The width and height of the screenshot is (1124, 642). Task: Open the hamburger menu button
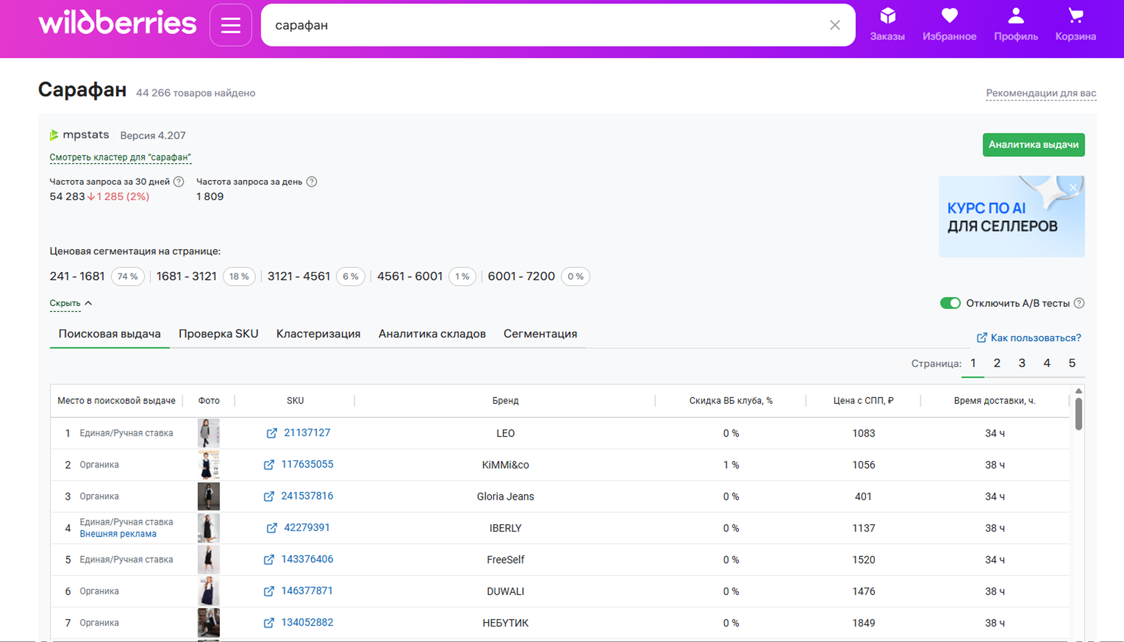230,25
